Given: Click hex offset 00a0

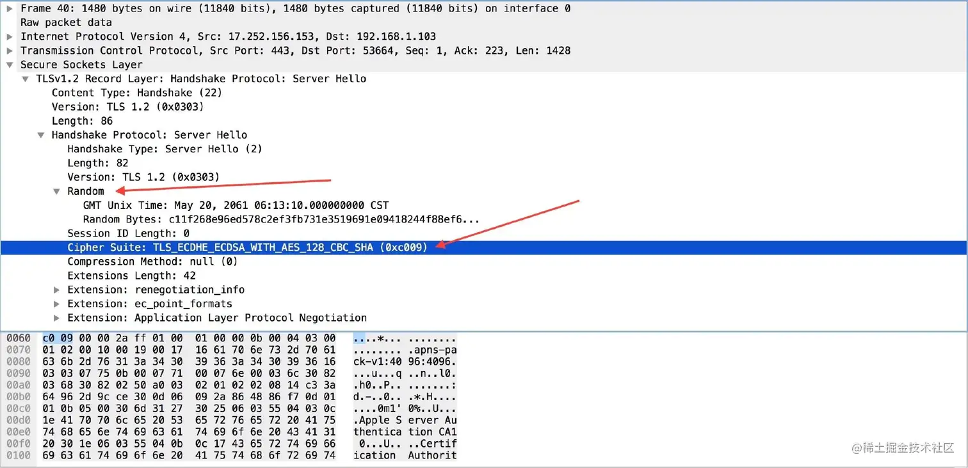Looking at the screenshot, I should click(19, 385).
